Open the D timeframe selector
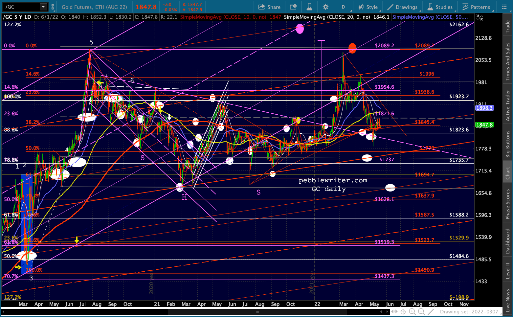The width and height of the screenshot is (513, 317). tap(343, 7)
